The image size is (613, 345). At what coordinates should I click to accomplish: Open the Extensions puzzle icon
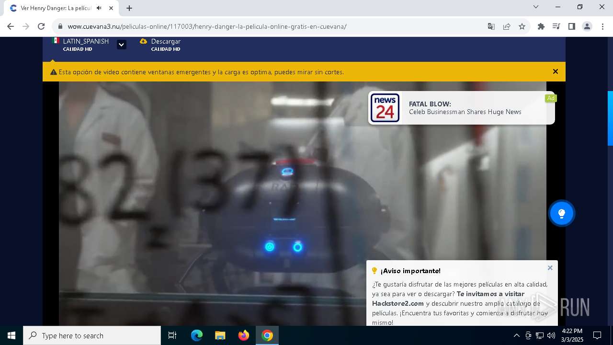point(541,26)
